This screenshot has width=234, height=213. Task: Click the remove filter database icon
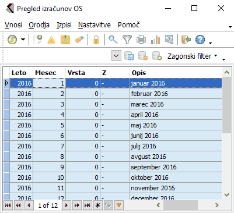click(143, 56)
